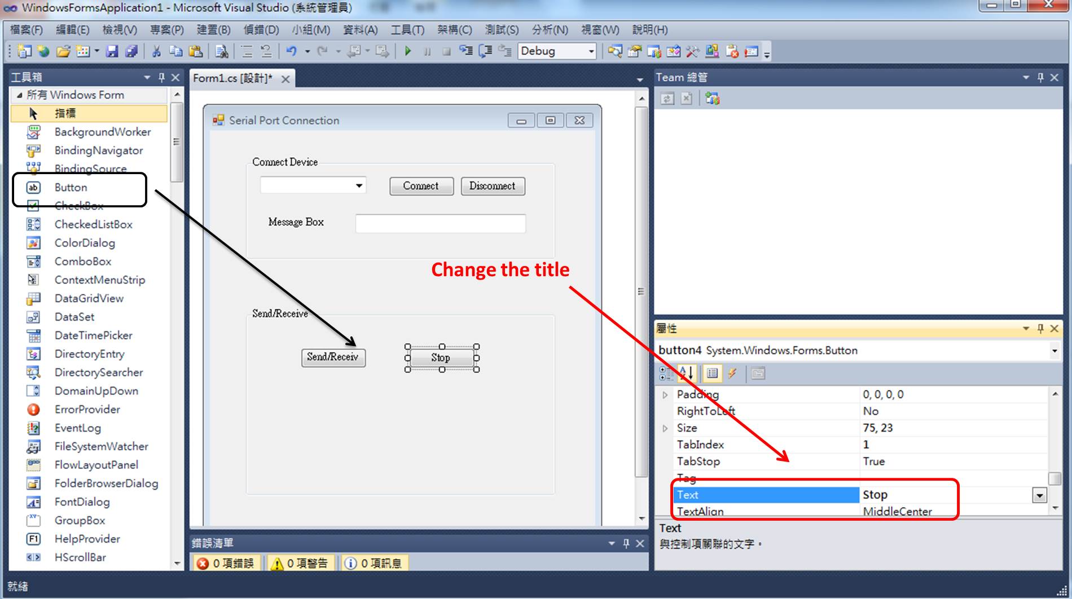Viewport: 1072px width, 599px height.
Task: Select the Send/Receiv button on the form
Action: click(x=333, y=357)
